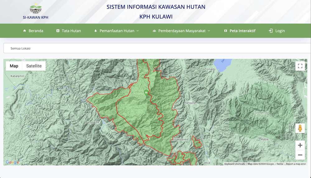Click the Bulu Torompupu mountain marker
This screenshot has height=178, width=311.
[x=146, y=92]
